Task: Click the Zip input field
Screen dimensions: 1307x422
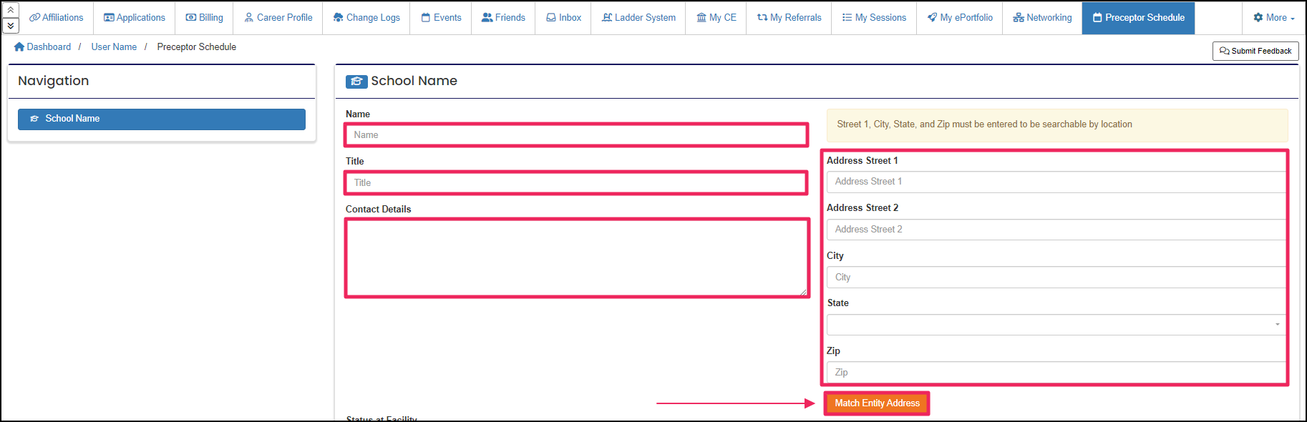Action: [1056, 372]
